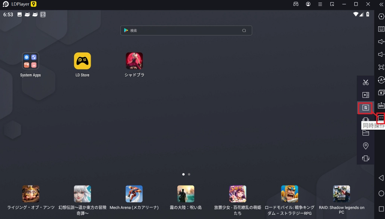Image resolution: width=385 pixels, height=219 pixels.
Task: Select the first home page indicator dot
Action: 183,174
